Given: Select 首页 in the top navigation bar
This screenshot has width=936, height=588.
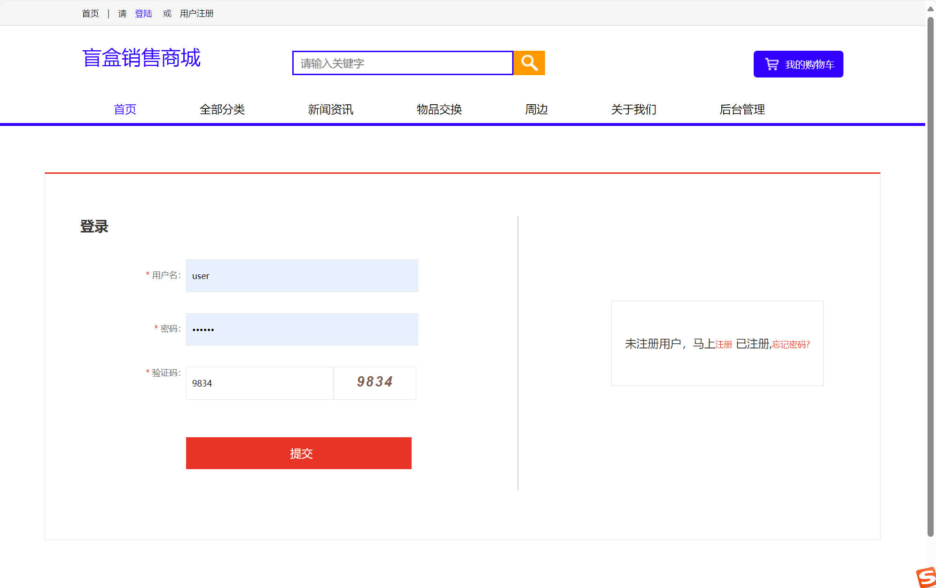Looking at the screenshot, I should pos(125,109).
